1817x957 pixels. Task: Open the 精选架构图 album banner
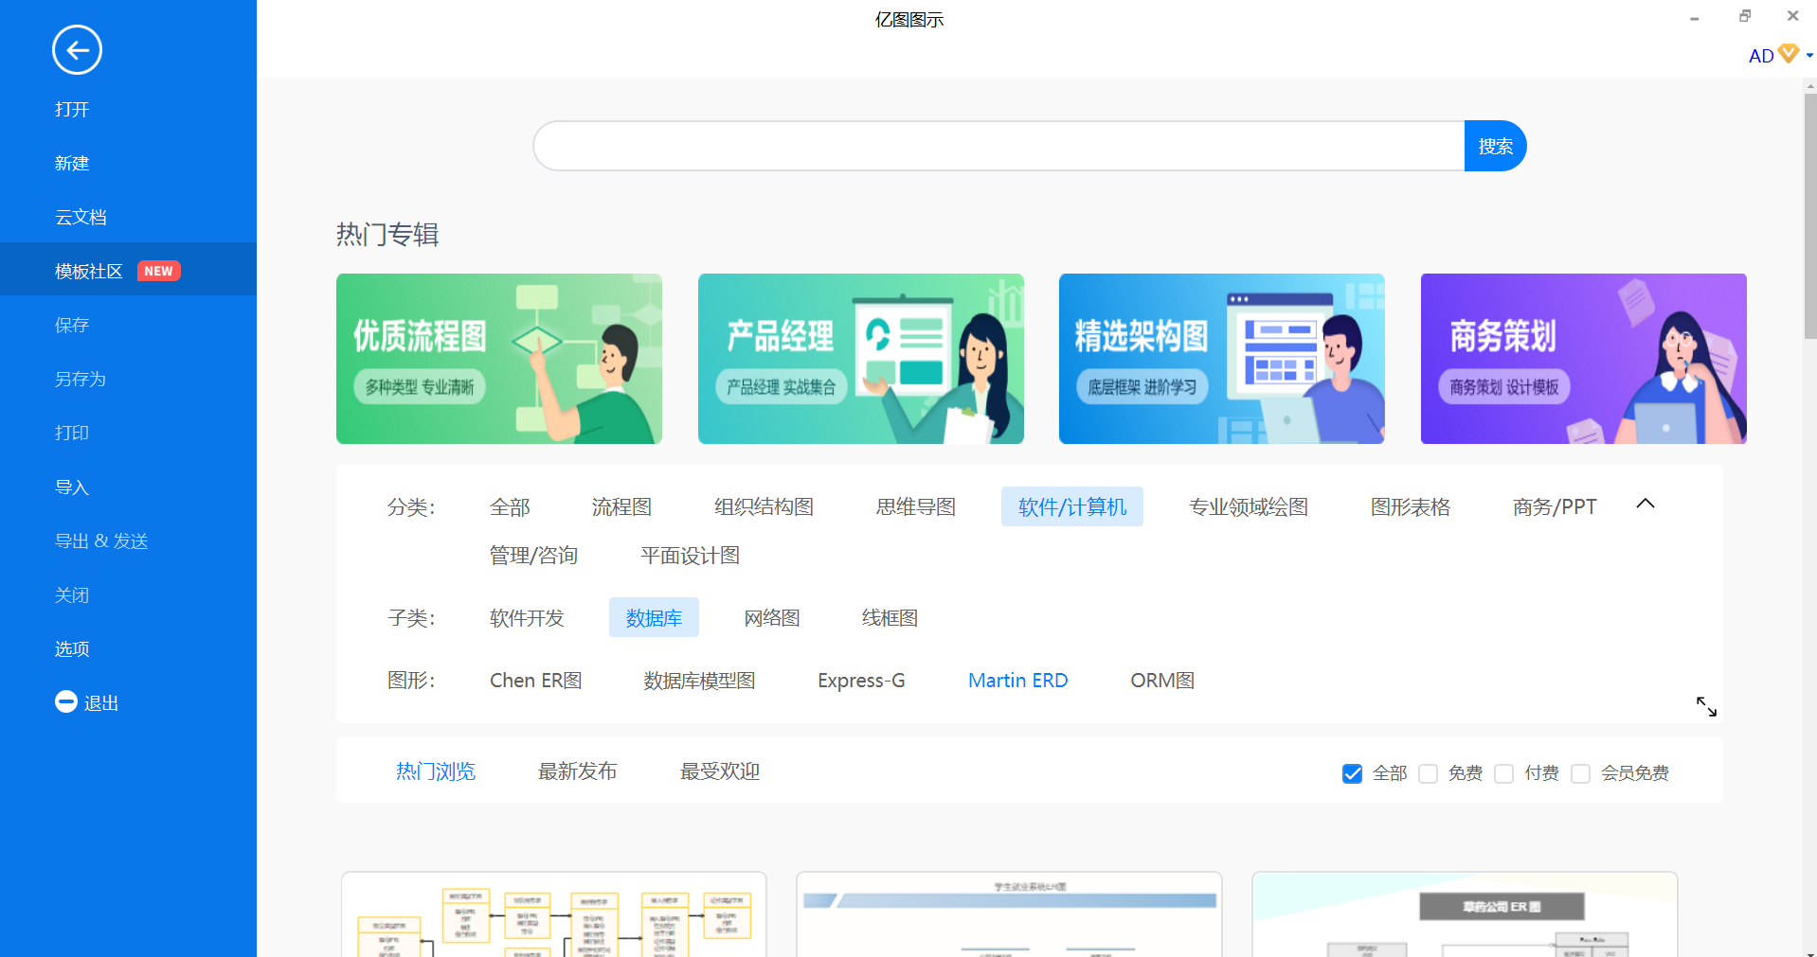click(1222, 359)
